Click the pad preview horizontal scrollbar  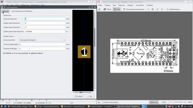pos(83,92)
